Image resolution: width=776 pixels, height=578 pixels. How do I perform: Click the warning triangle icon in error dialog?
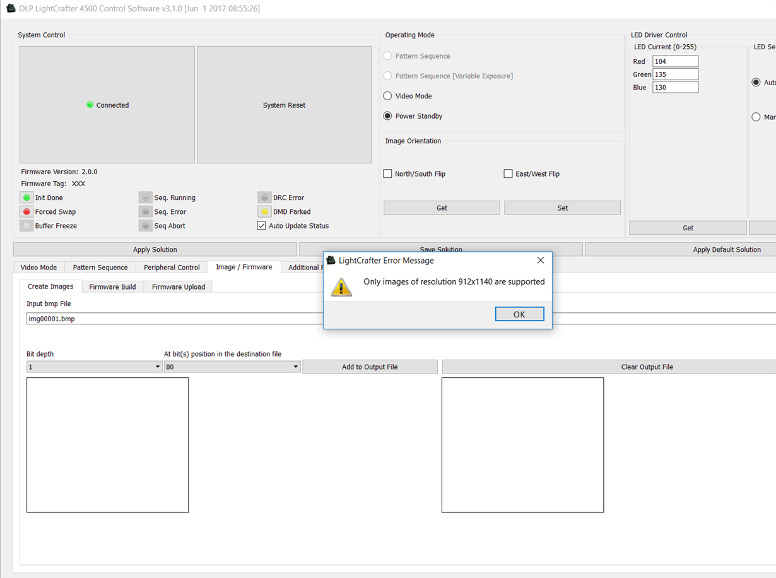341,286
